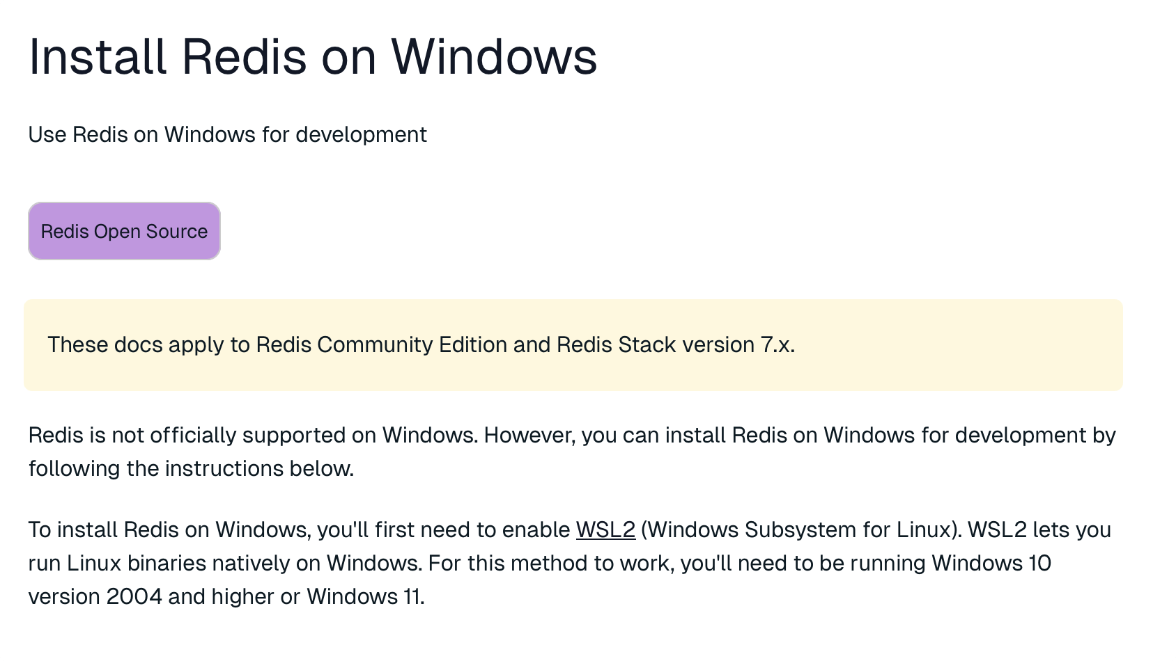Click the phrase 'WSL2 lets you'
The width and height of the screenshot is (1176, 661).
pyautogui.click(x=1039, y=529)
